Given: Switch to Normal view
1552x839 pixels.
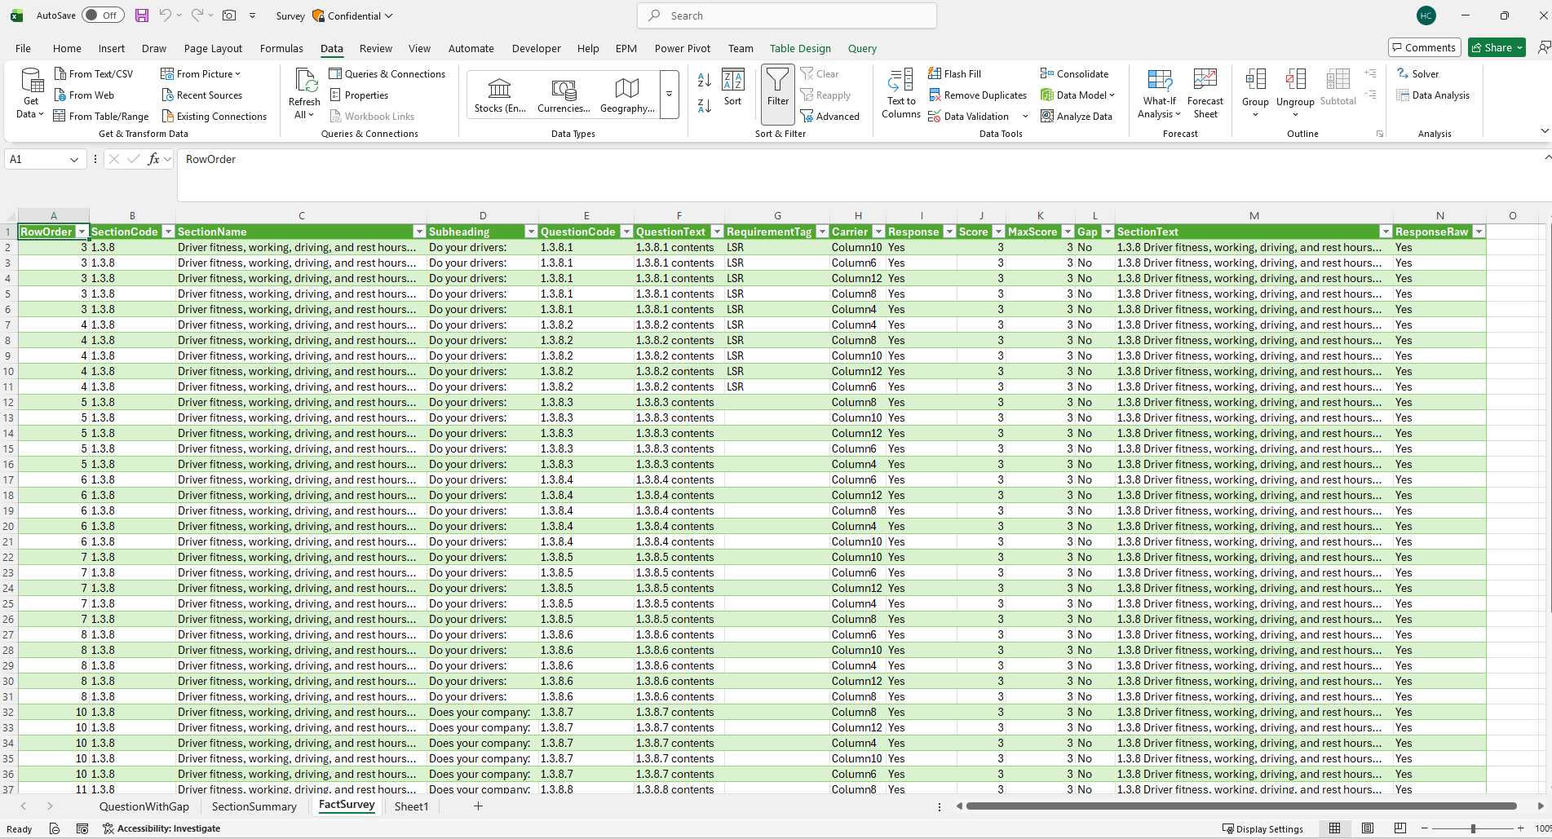Looking at the screenshot, I should pyautogui.click(x=1335, y=828).
